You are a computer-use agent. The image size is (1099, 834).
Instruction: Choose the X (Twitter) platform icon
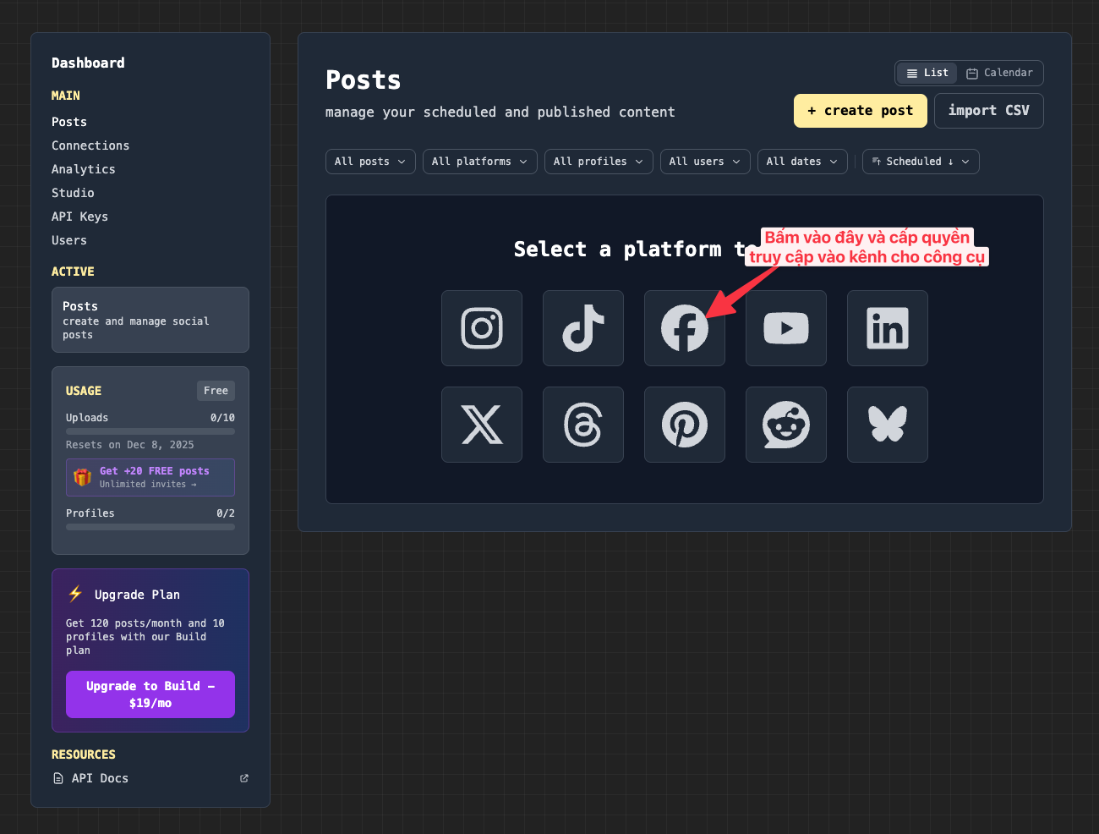[482, 425]
